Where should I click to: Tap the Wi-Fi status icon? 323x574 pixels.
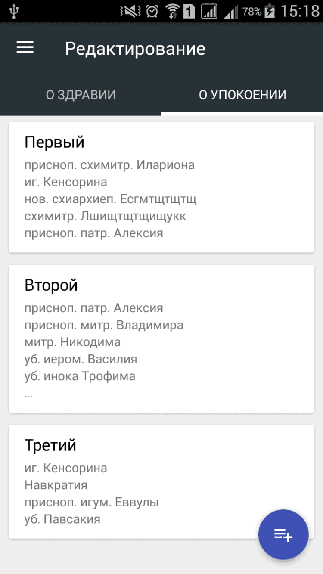coord(172,12)
